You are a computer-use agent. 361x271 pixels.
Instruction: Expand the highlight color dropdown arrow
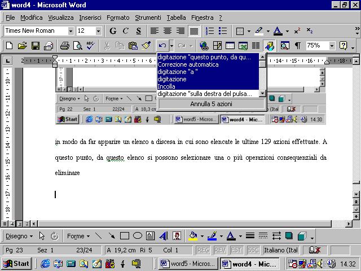pos(268,31)
